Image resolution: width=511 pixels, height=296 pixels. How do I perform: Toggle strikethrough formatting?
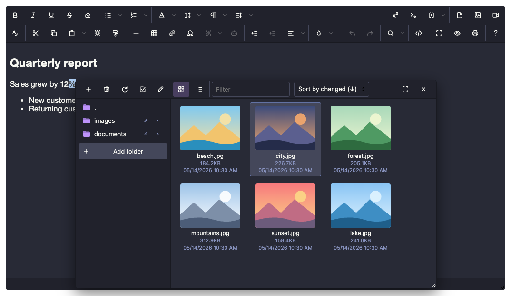[69, 15]
